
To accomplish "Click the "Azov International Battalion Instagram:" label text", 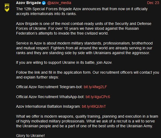I will tap(48, 107).
